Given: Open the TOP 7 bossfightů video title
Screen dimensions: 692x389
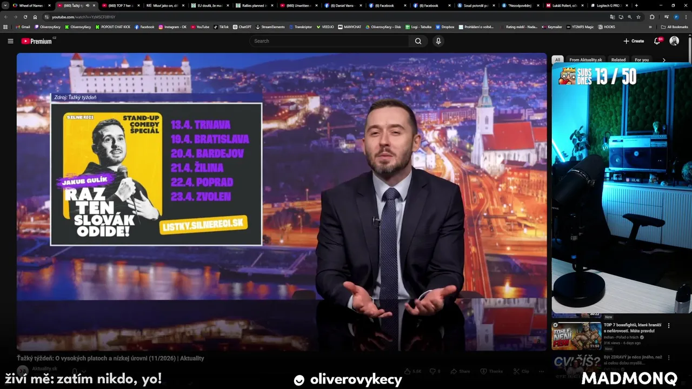Looking at the screenshot, I should [x=633, y=328].
